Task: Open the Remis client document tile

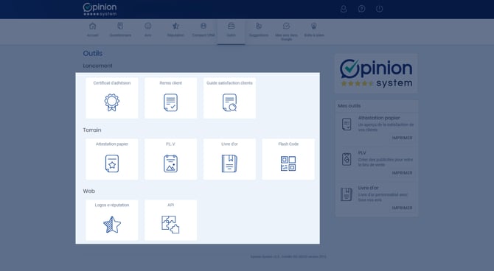Action: pyautogui.click(x=171, y=98)
